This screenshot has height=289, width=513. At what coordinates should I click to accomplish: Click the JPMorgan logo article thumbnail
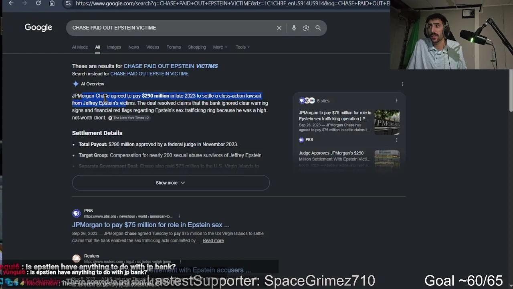click(387, 122)
